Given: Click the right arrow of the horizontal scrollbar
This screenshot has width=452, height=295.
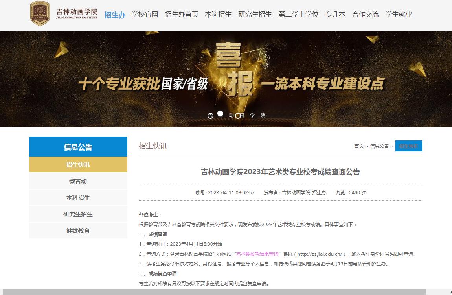Looking at the screenshot, I should [x=450, y=292].
